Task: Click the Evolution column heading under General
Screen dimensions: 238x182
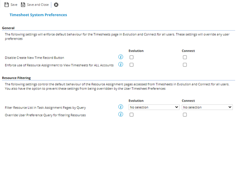Action: [136, 51]
